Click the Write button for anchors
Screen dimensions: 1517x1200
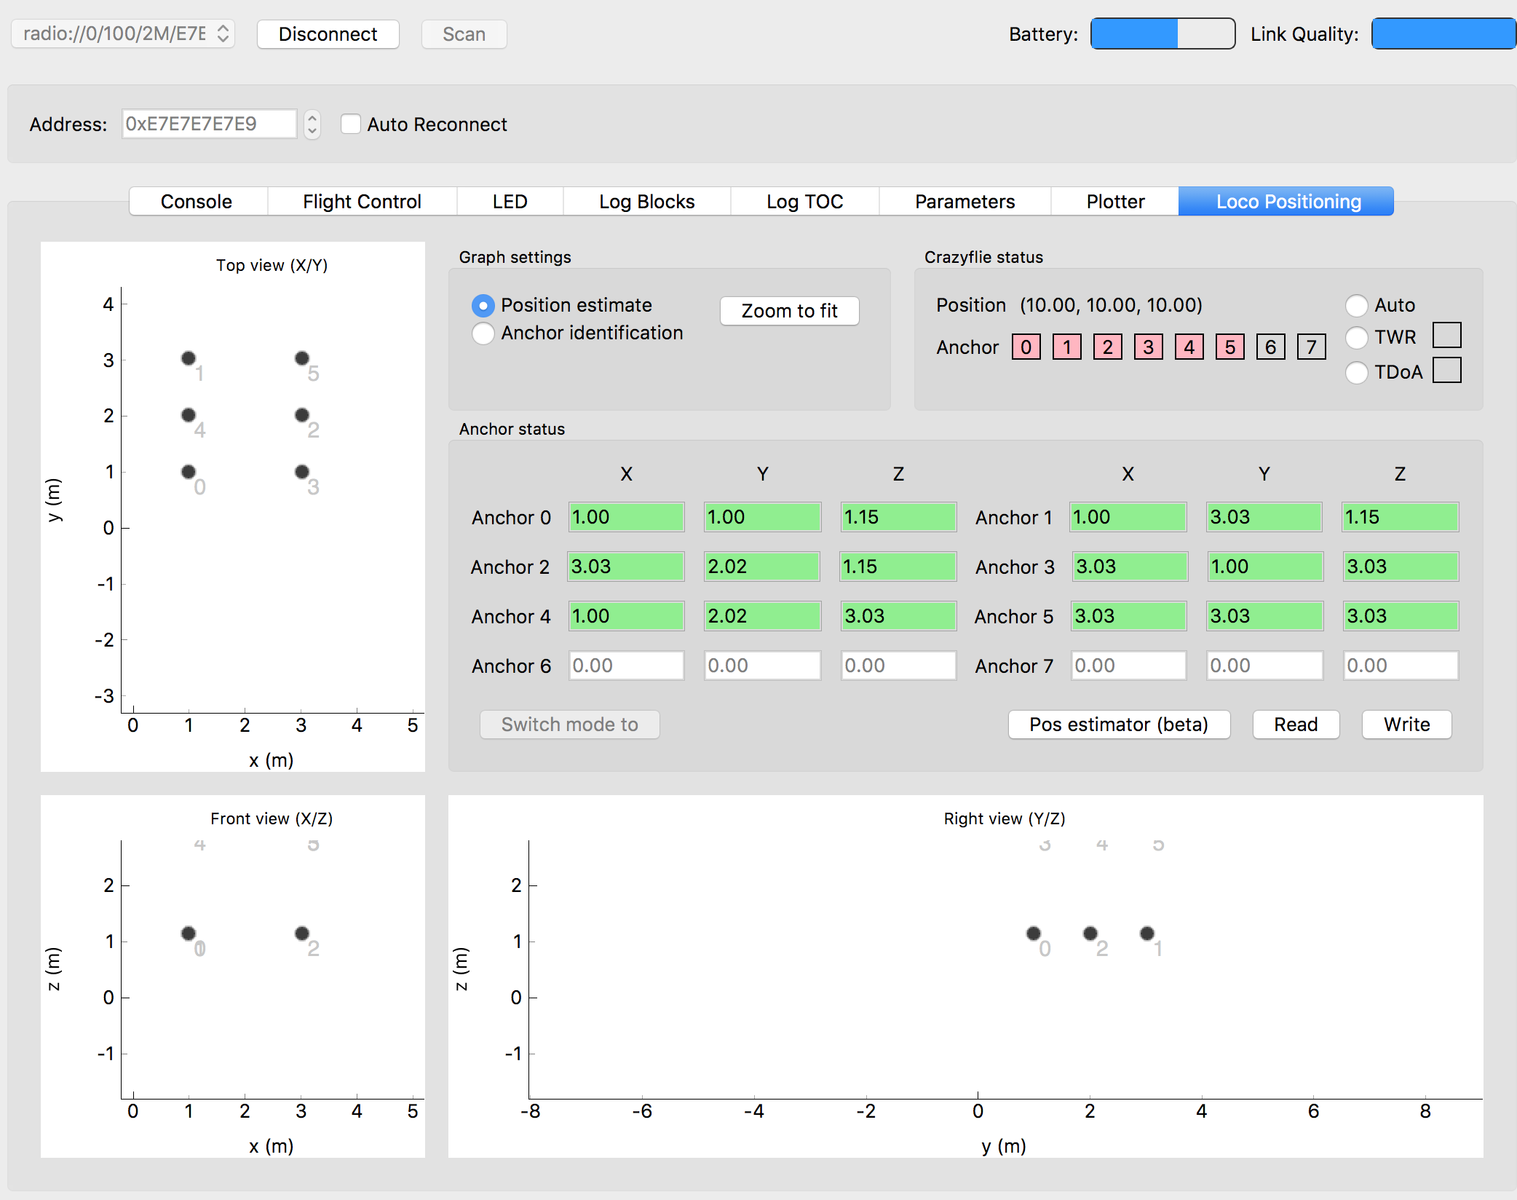pyautogui.click(x=1406, y=724)
